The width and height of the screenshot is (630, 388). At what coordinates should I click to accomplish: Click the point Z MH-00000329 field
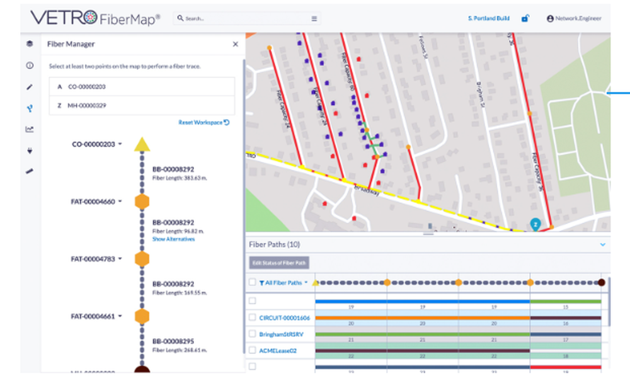point(142,106)
